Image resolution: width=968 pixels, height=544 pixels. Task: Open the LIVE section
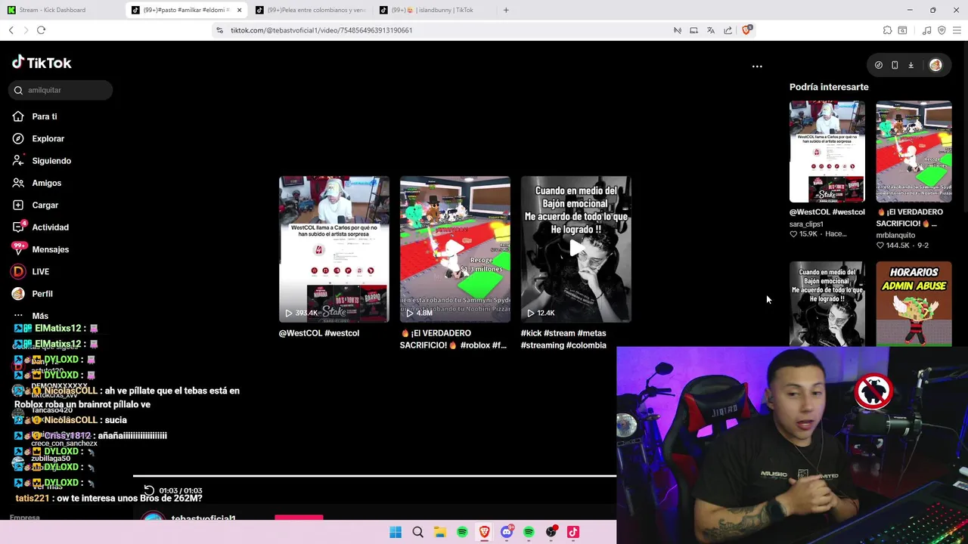(31, 271)
